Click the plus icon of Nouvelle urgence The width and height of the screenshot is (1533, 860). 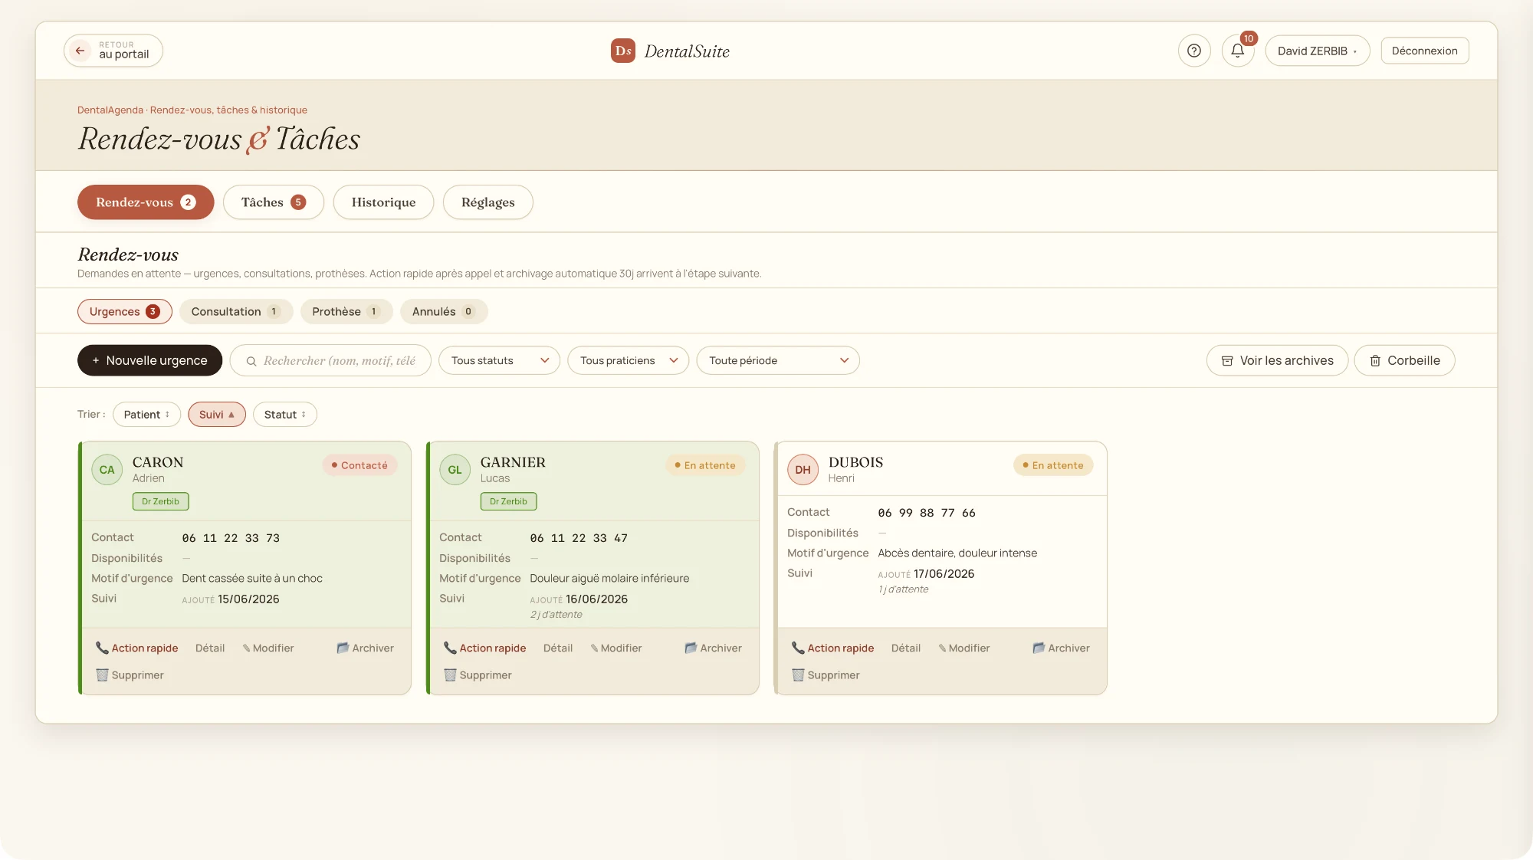point(96,361)
